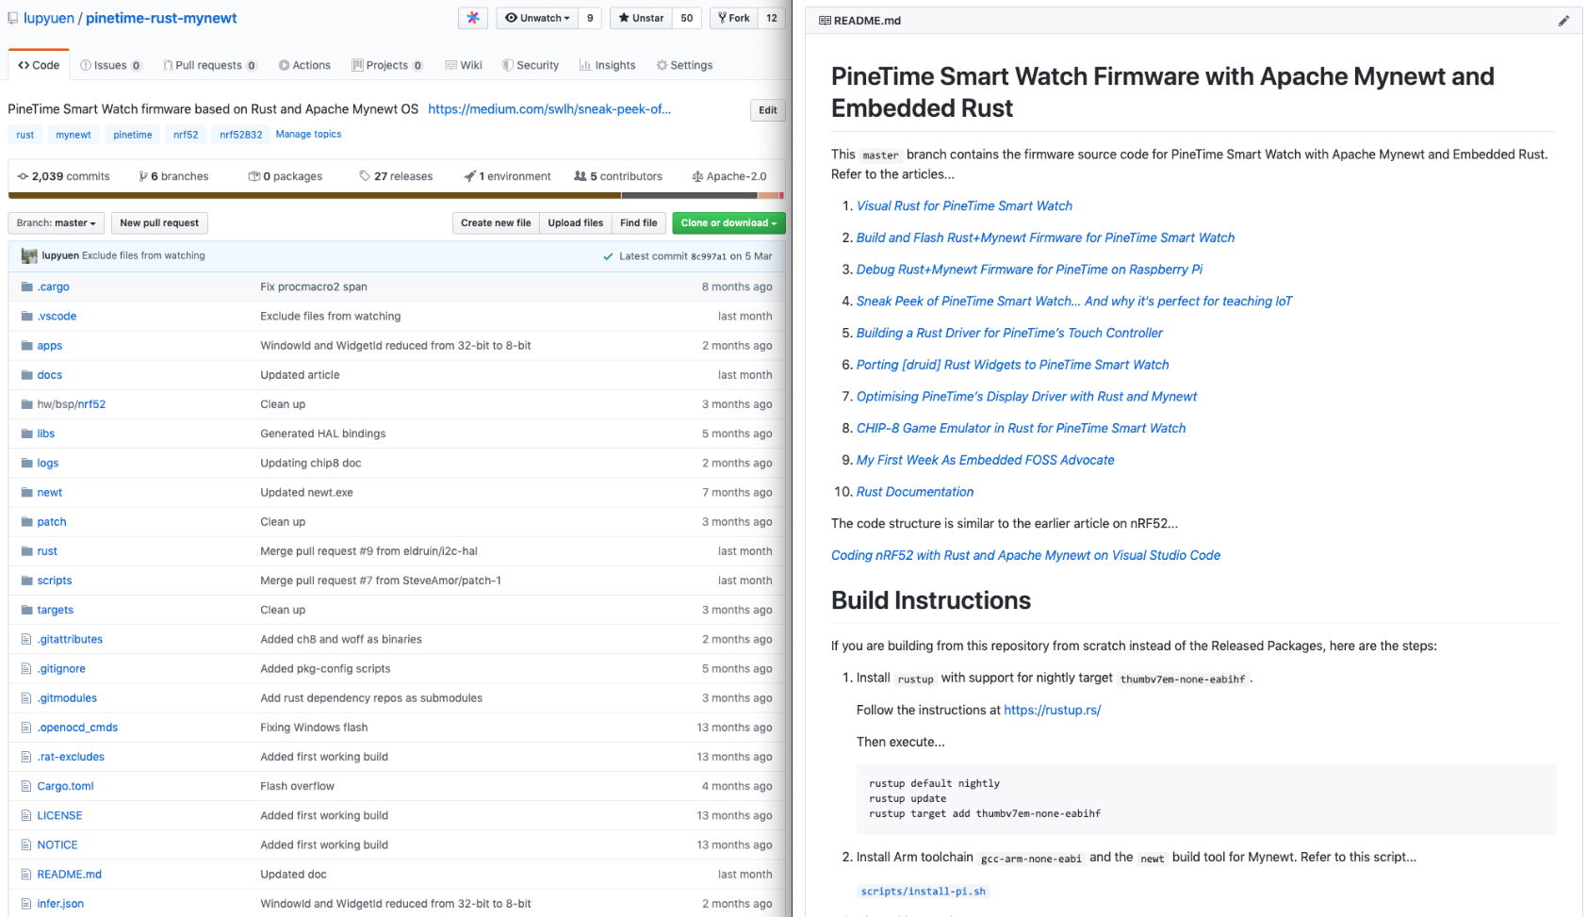This screenshot has width=1587, height=917.
Task: Go to the Insights tab
Action: (x=608, y=65)
